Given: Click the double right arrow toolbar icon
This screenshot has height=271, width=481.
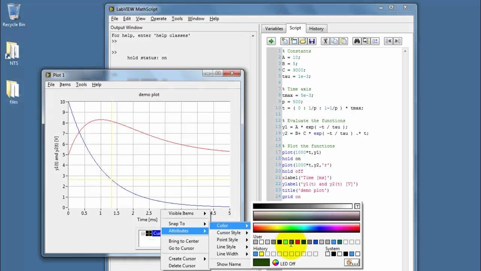Looking at the screenshot, I should [398, 41].
